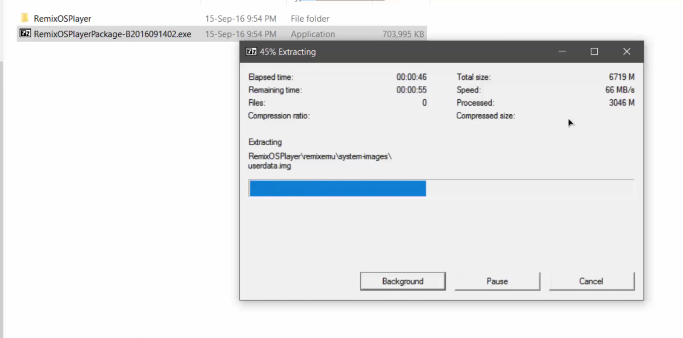
Task: Click the Total size label
Action: click(473, 77)
